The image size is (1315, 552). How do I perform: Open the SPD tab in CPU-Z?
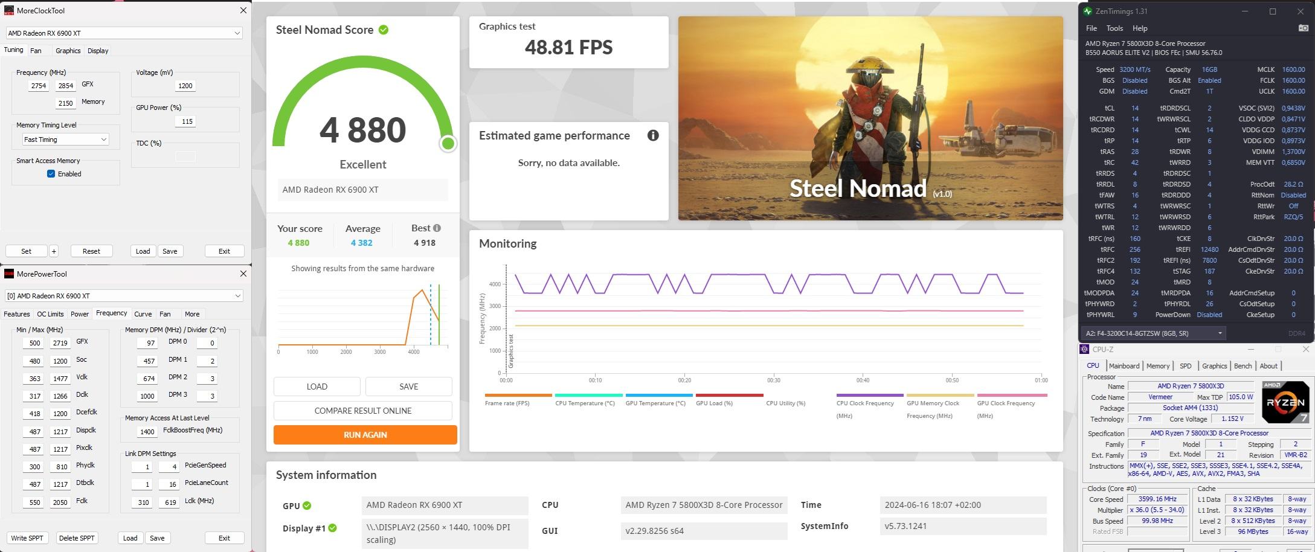click(1186, 366)
